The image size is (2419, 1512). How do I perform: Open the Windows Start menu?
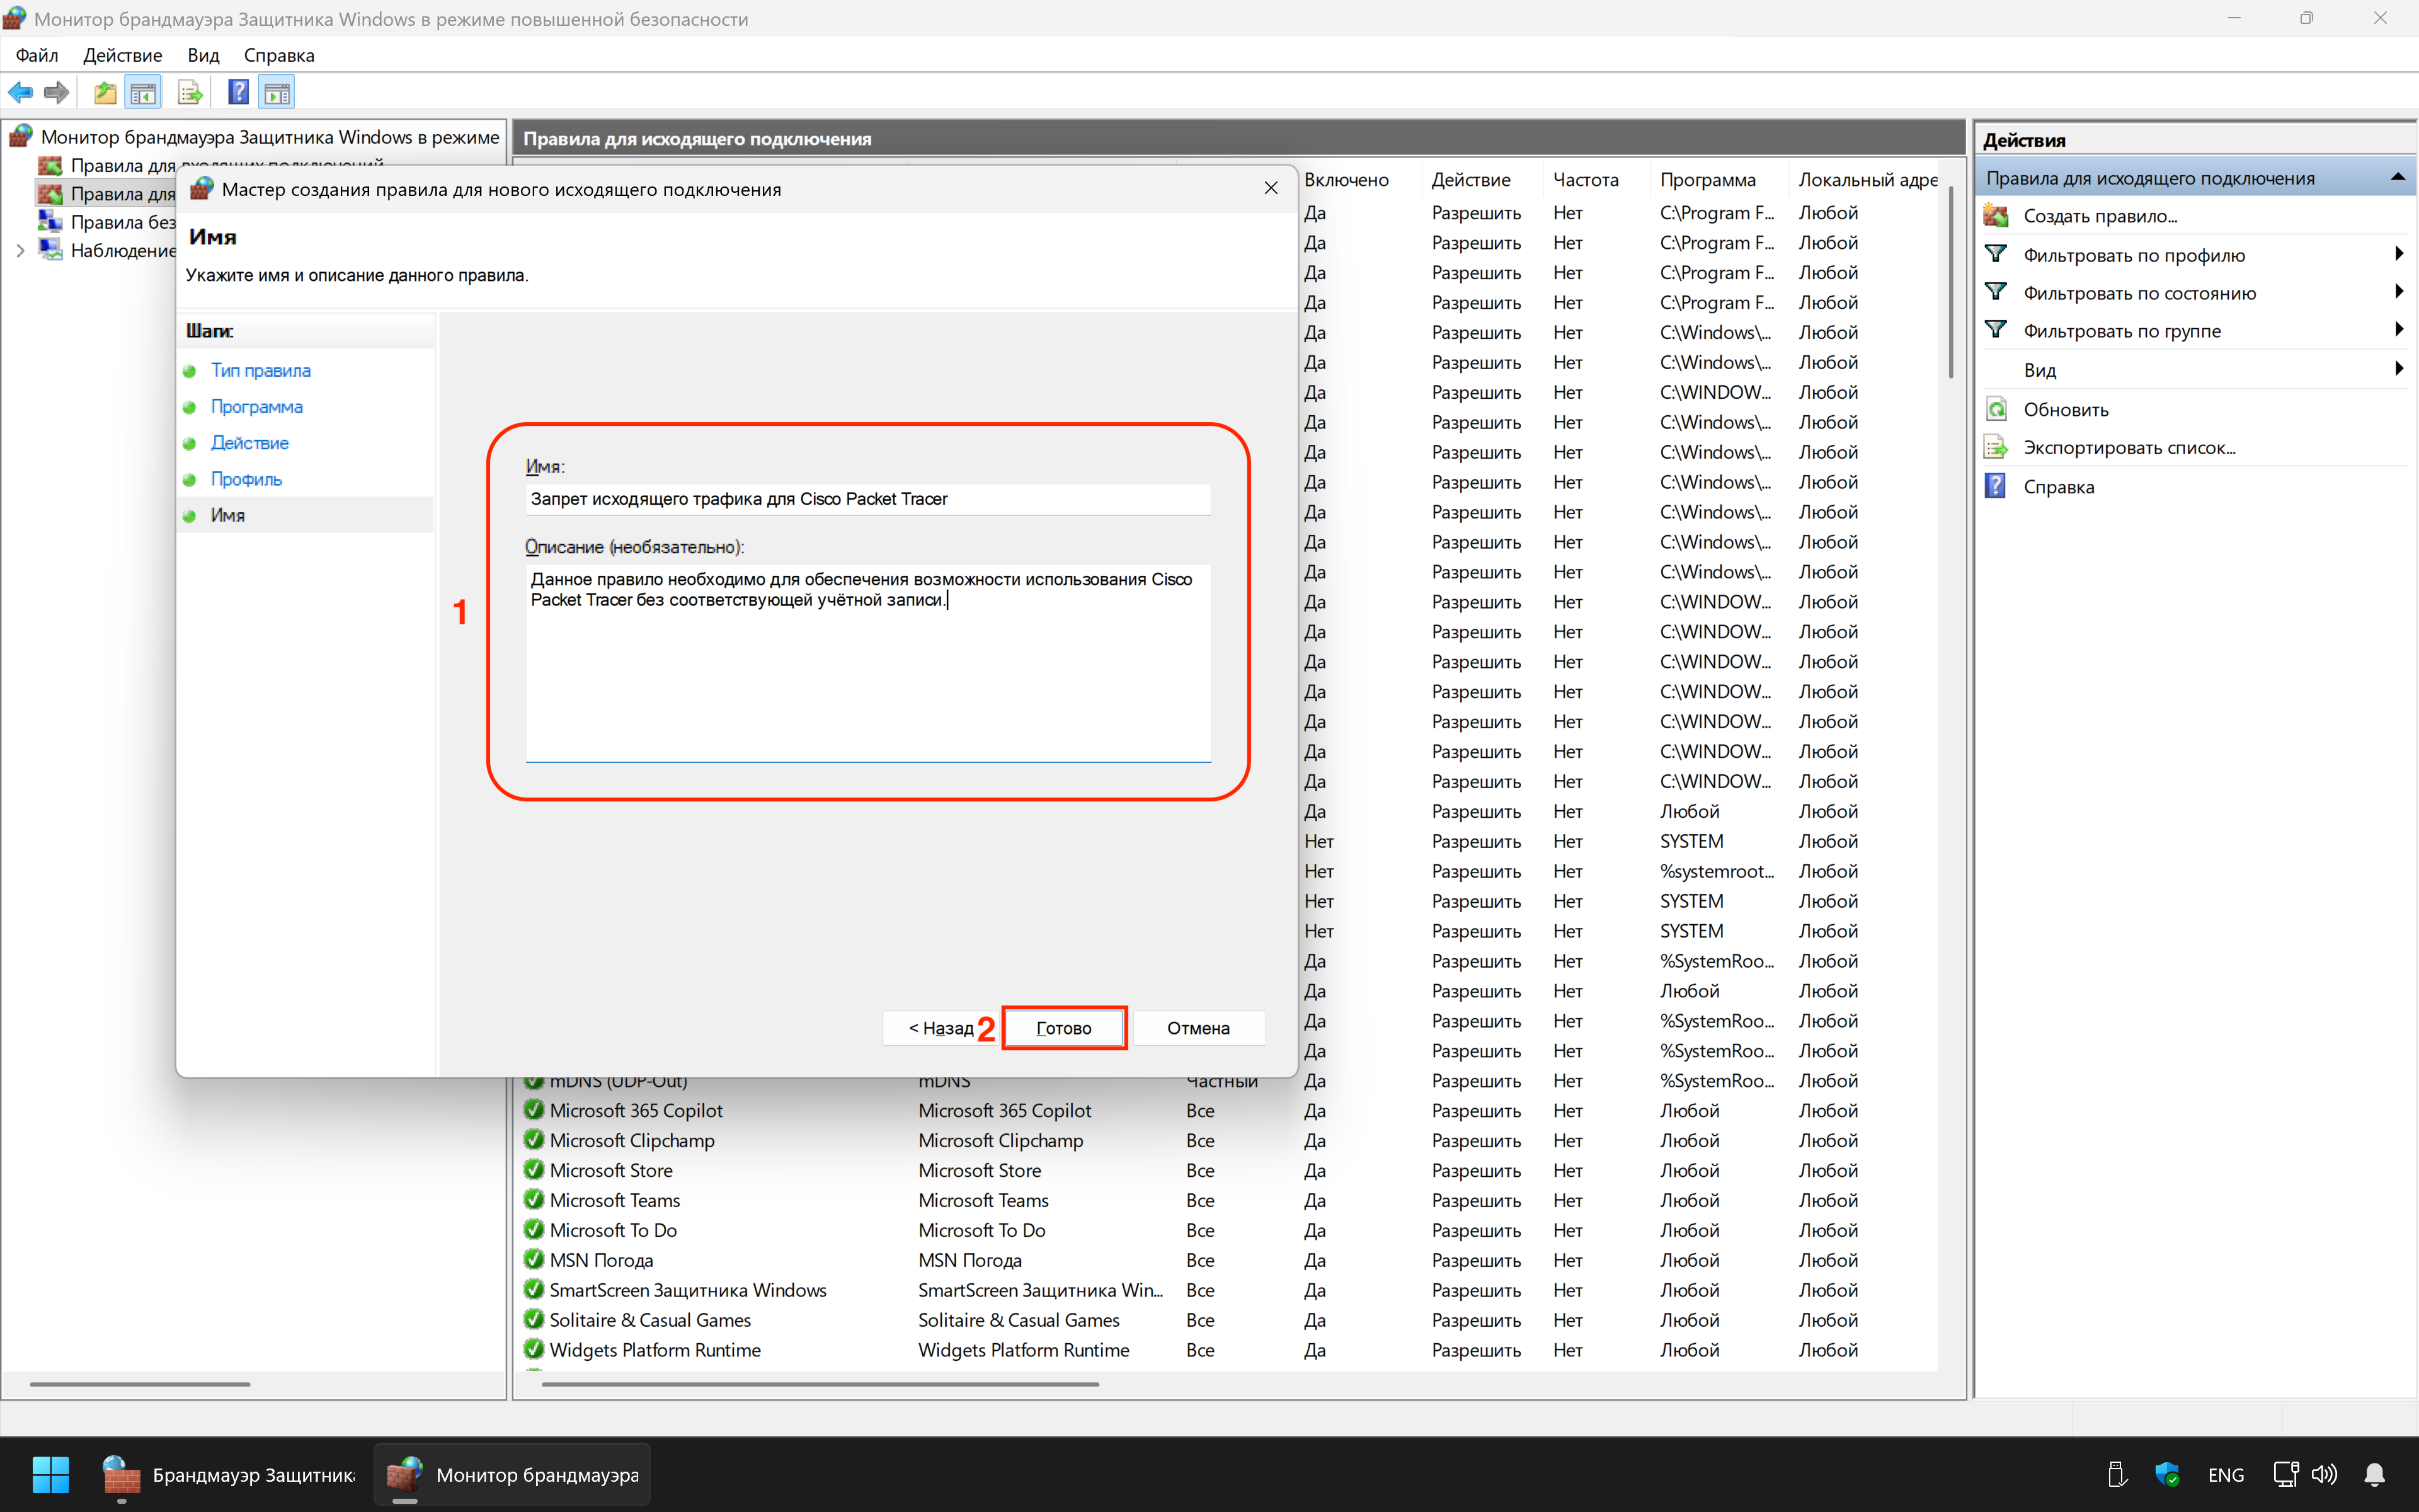[50, 1474]
